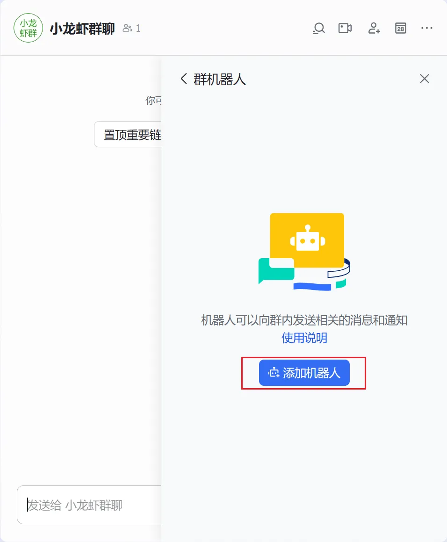
Task: Click the partially hidden 你可 hint text
Action: tap(153, 100)
